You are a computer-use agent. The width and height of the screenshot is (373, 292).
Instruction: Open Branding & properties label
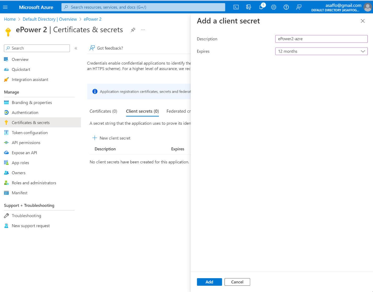pos(32,102)
